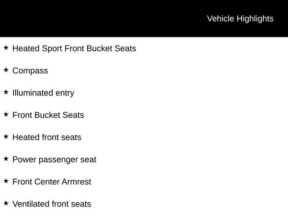Screen dimensions: 288x216
Task: Select the Power passenger seat text
Action: [54, 160]
